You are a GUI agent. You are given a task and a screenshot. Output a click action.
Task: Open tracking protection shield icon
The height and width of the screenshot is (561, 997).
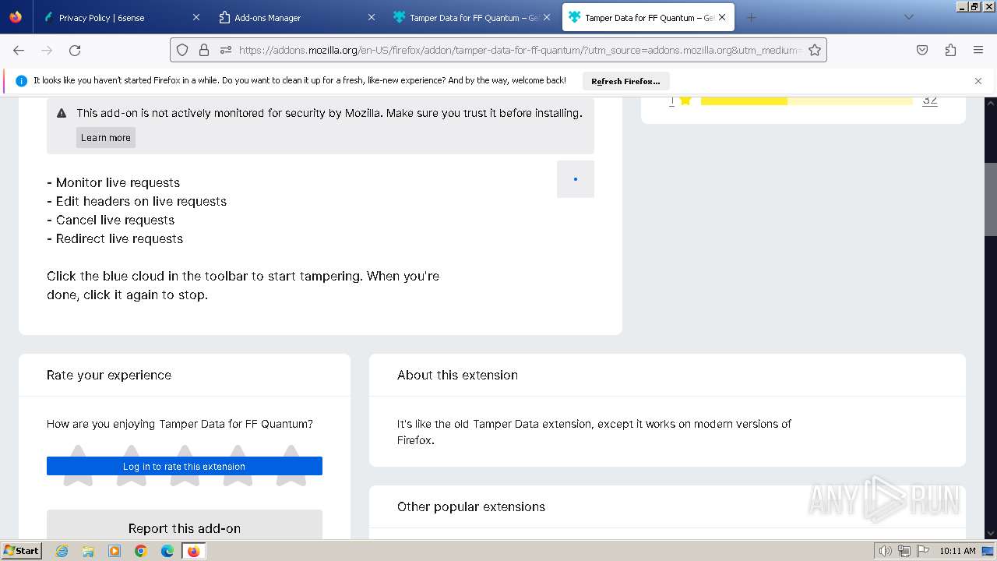[182, 50]
